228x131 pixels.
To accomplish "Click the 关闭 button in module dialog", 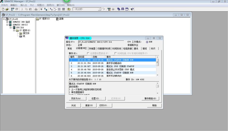I will [73, 106].
